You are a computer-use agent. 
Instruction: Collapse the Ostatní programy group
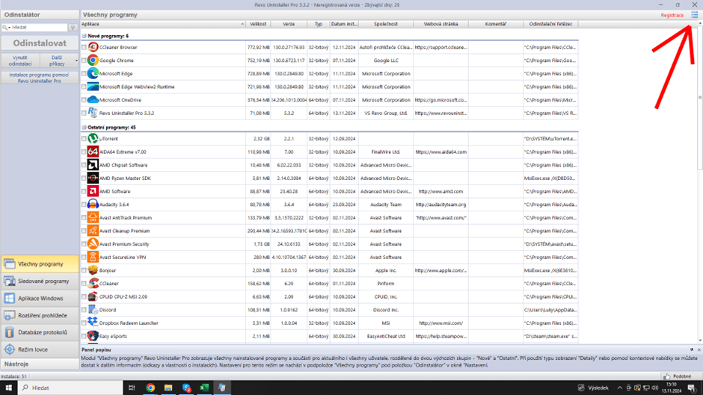coord(85,128)
